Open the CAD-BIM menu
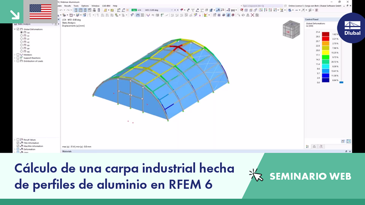The width and height of the screenshot is (365, 205). tap(106, 6)
